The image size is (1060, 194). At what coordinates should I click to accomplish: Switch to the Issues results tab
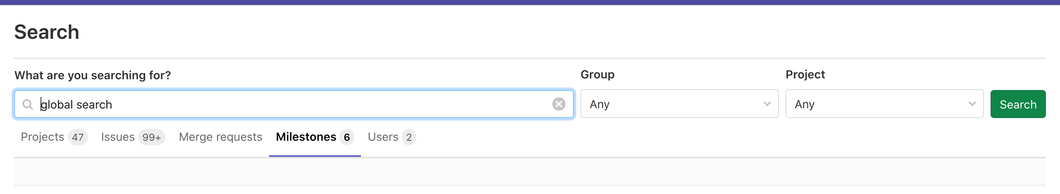(118, 137)
